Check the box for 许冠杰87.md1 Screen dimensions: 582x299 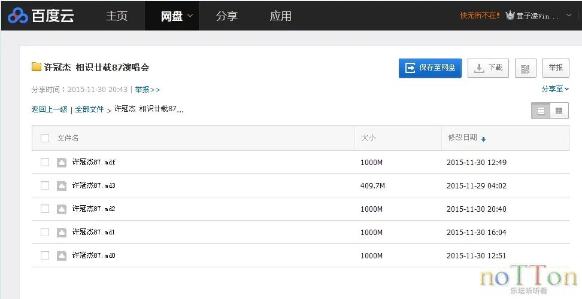pos(45,232)
